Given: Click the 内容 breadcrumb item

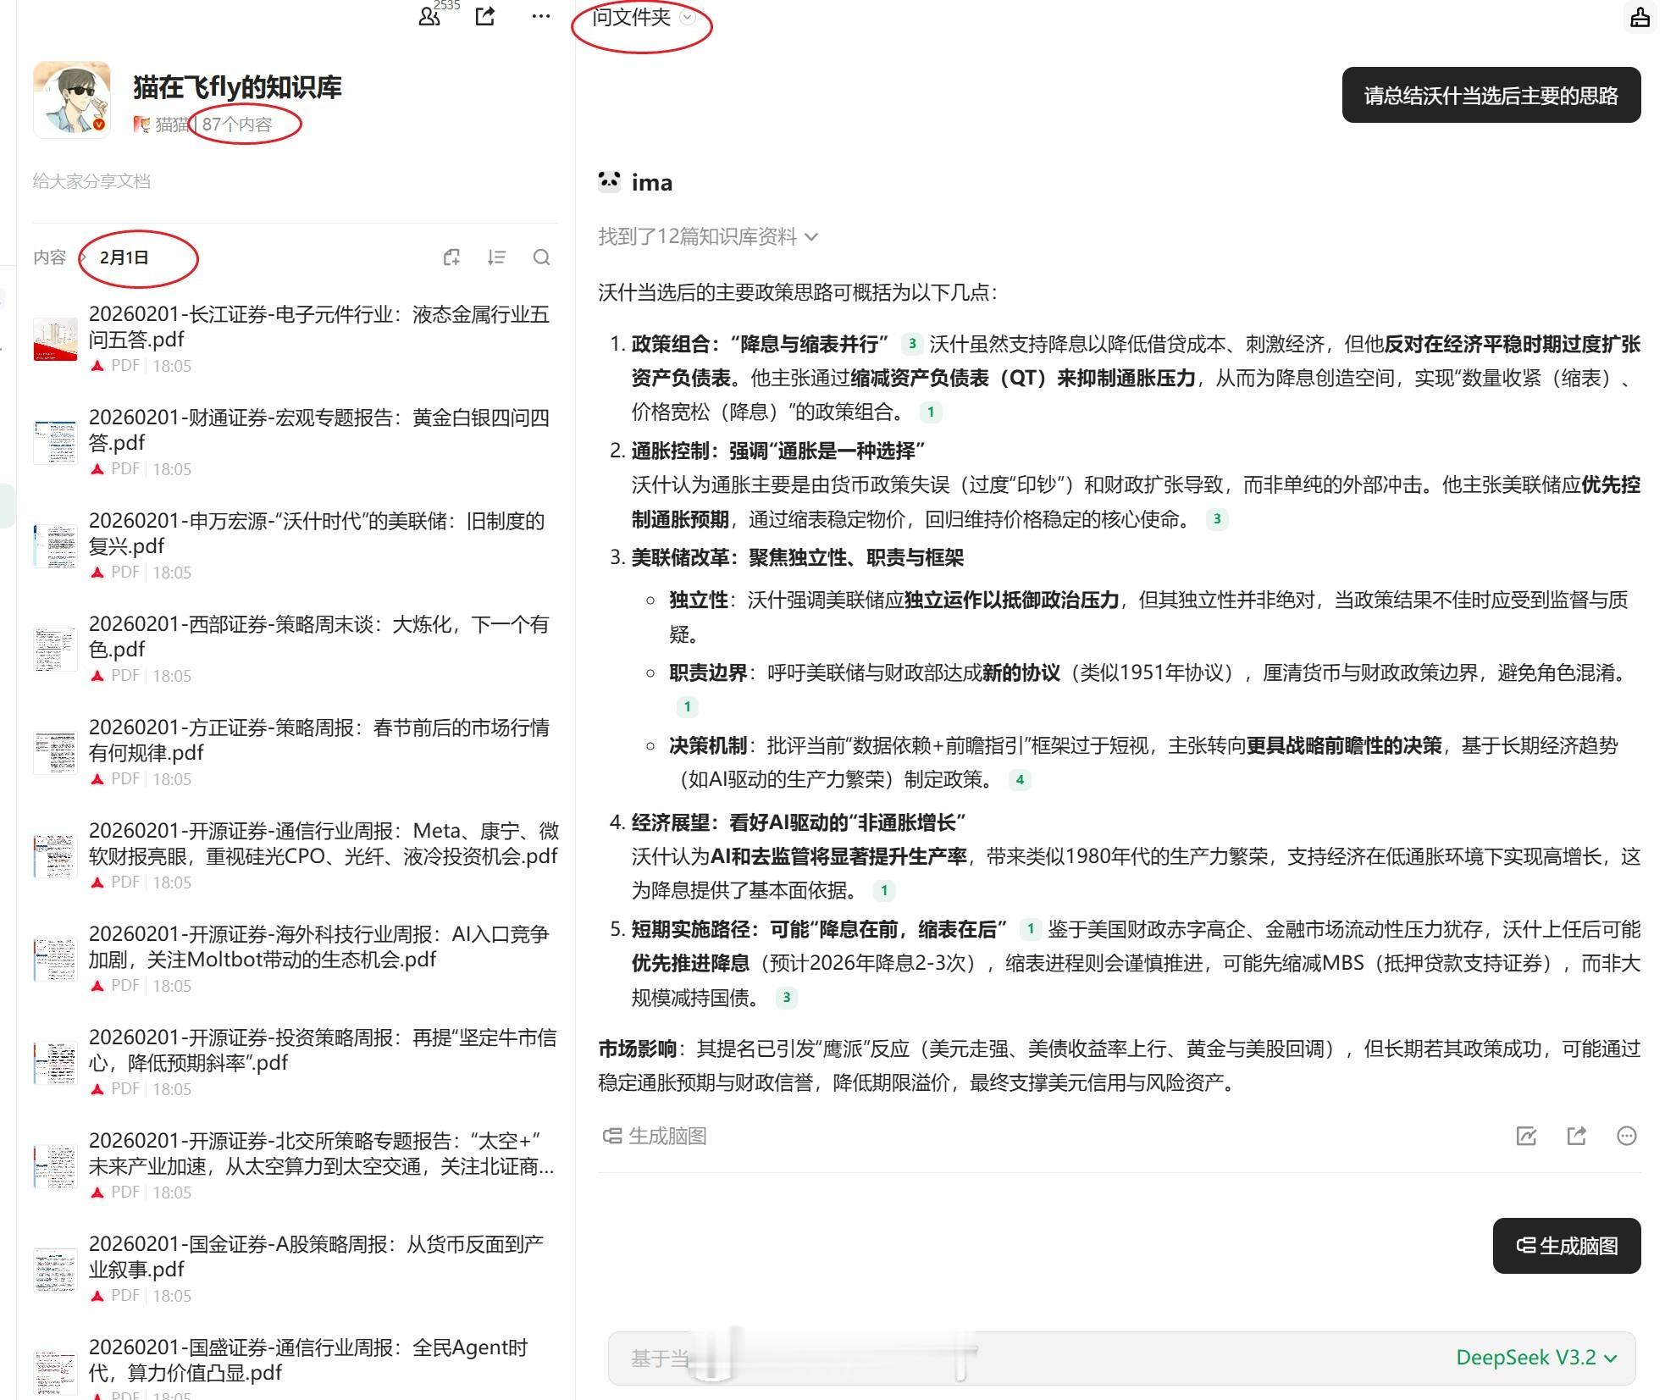Looking at the screenshot, I should coord(49,257).
